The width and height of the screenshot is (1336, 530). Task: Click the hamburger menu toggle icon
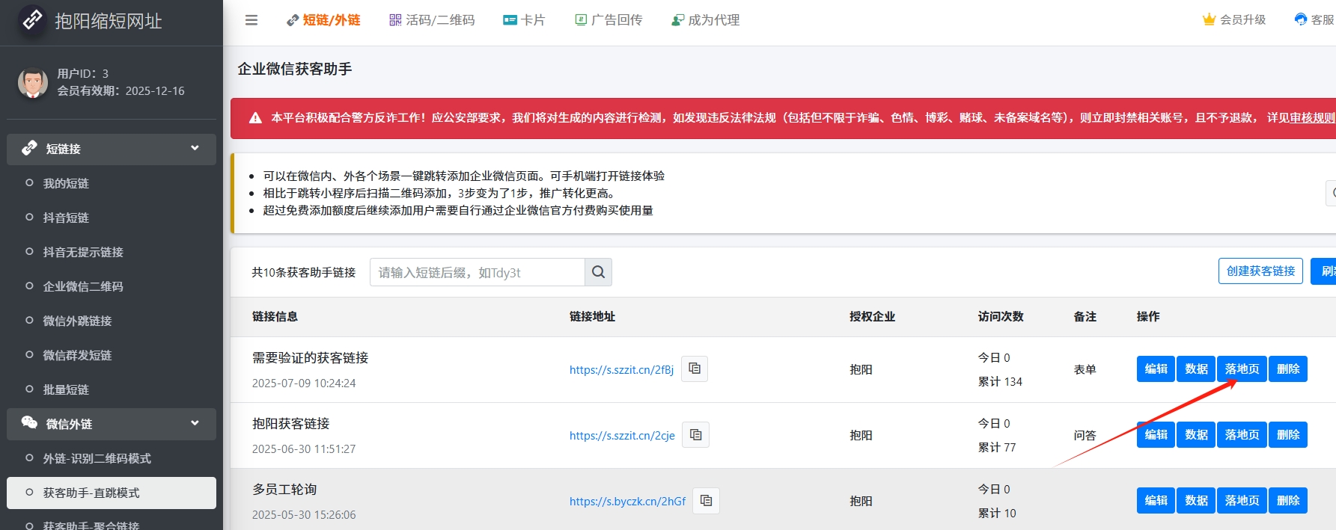tap(251, 20)
